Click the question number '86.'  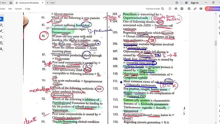coord(44,36)
